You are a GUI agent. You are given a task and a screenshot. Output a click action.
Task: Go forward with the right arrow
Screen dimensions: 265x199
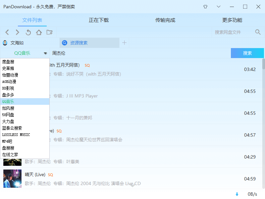[x=18, y=32]
